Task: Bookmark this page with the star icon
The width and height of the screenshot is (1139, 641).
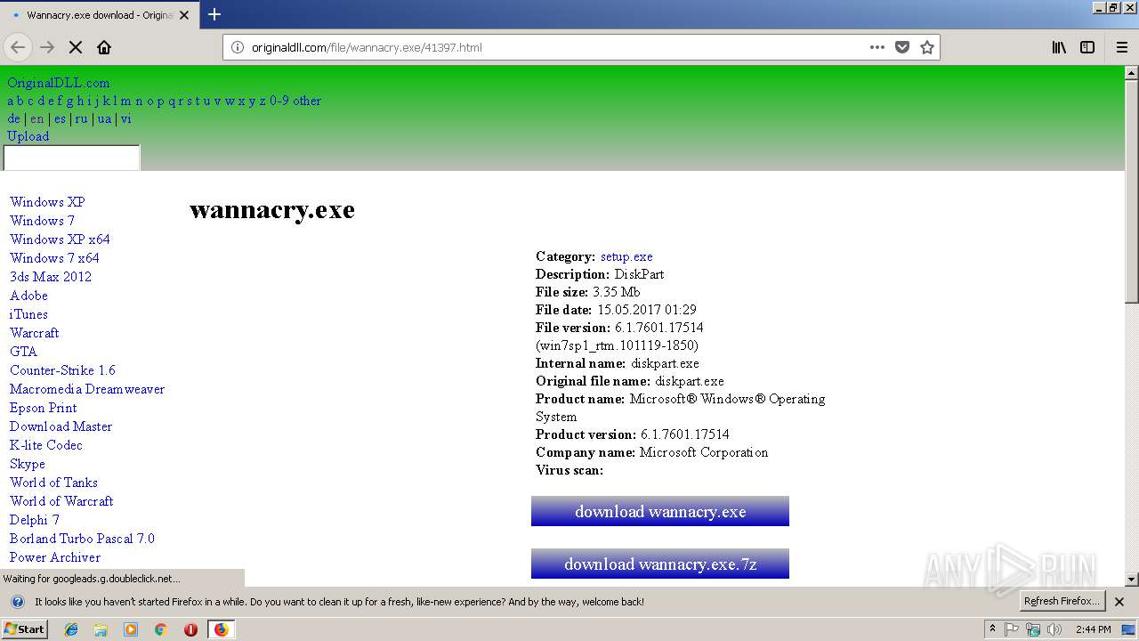Action: tap(927, 47)
